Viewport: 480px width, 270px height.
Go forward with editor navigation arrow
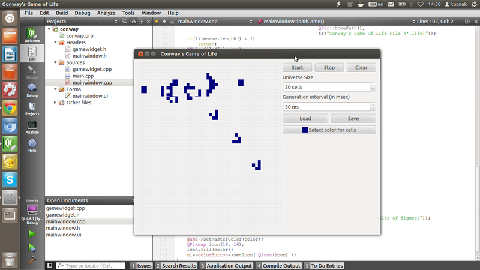coord(164,22)
